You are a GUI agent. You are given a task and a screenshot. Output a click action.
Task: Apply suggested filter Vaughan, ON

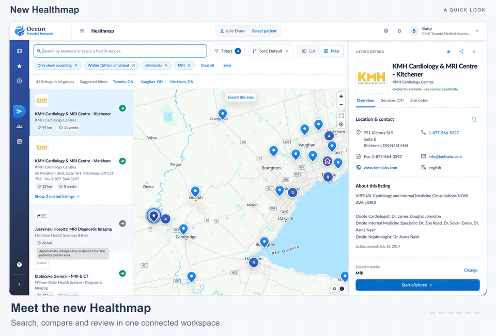coord(151,82)
